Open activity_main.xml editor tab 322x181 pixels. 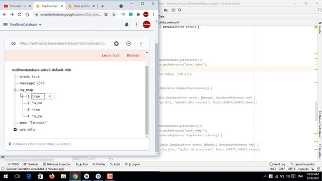(169, 22)
